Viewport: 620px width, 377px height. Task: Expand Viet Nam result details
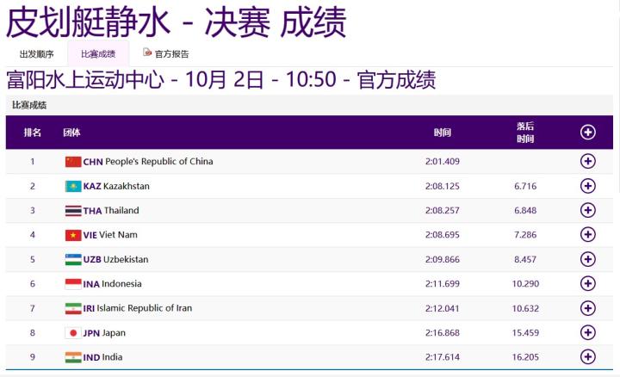pos(588,234)
